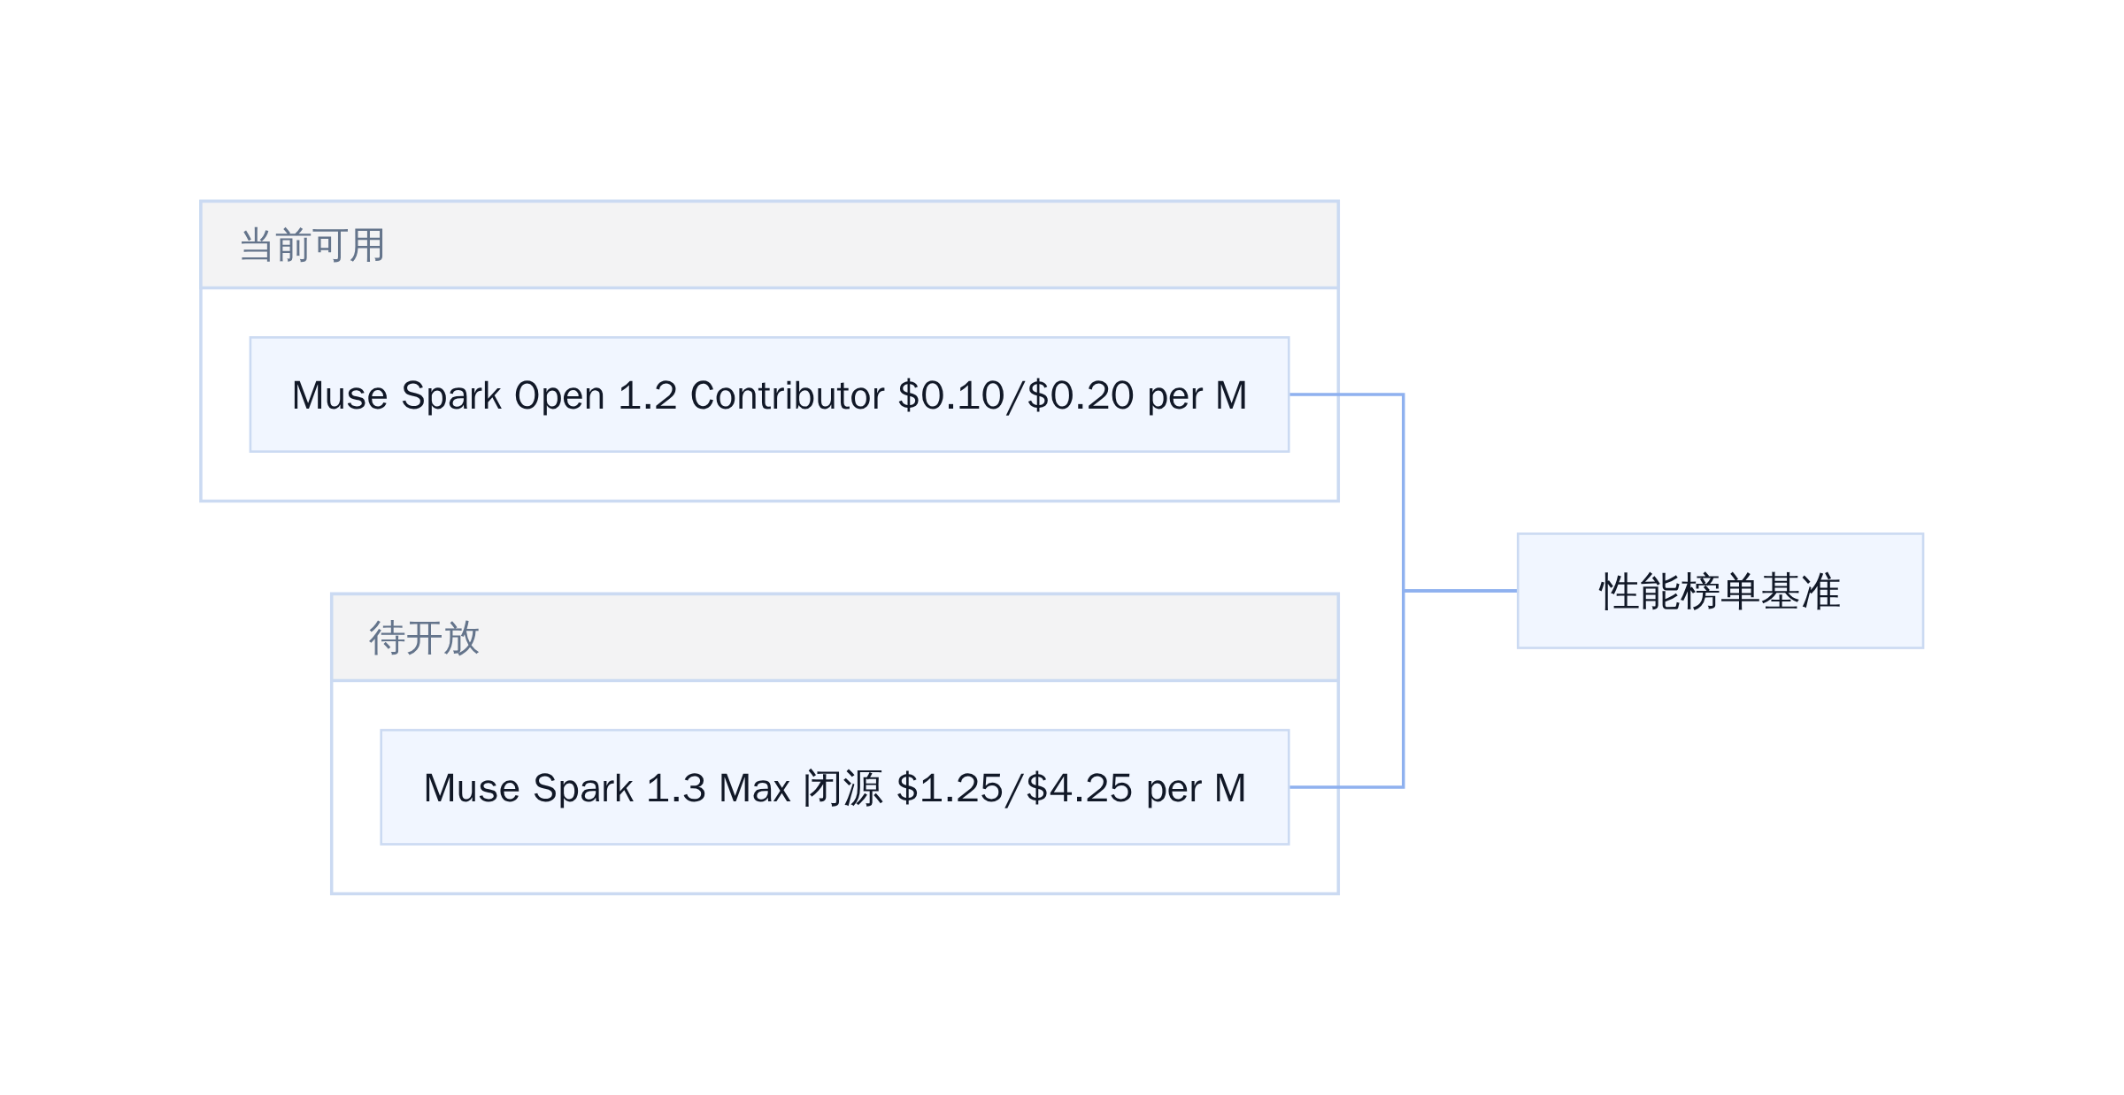2124x1095 pixels.
Task: Click the $1.25/$4.25 per M price text
Action: click(x=1071, y=788)
